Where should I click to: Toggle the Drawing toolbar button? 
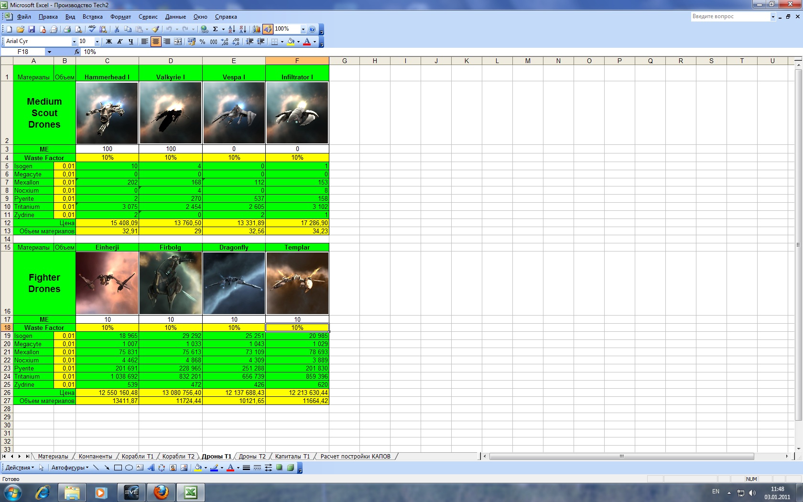tap(268, 29)
